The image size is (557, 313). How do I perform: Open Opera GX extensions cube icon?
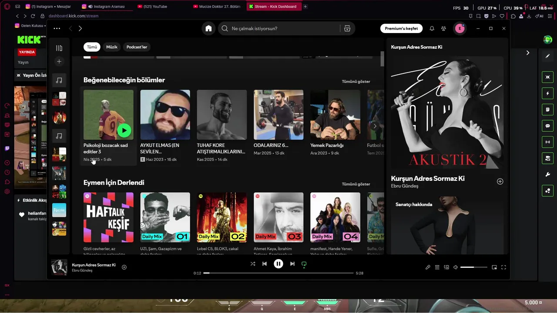(x=513, y=16)
